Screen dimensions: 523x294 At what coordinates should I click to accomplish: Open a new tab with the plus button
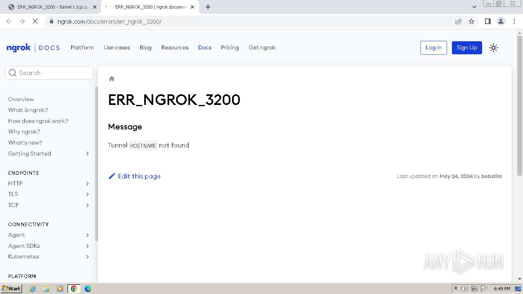pos(208,7)
